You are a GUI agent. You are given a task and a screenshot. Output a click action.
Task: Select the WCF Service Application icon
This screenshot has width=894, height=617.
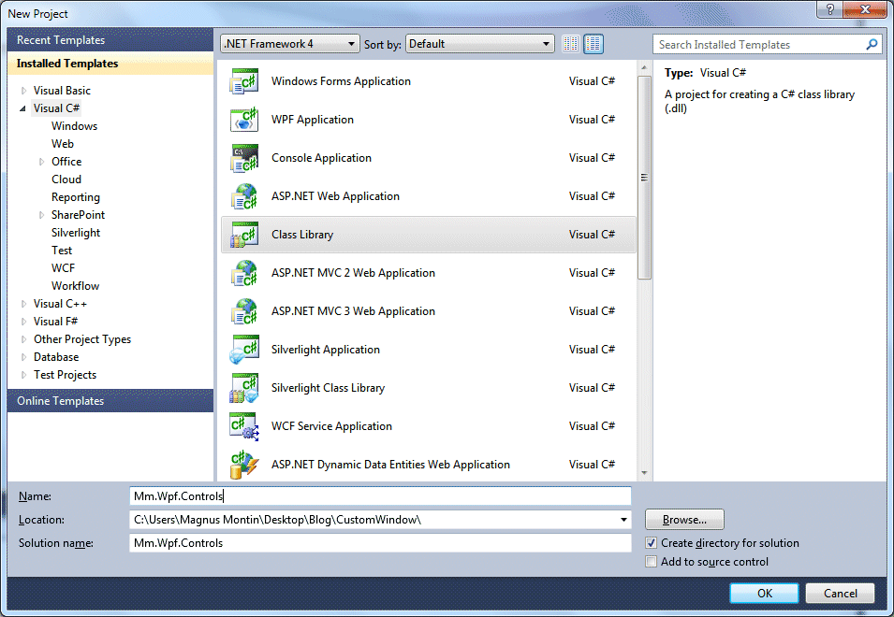tap(243, 425)
